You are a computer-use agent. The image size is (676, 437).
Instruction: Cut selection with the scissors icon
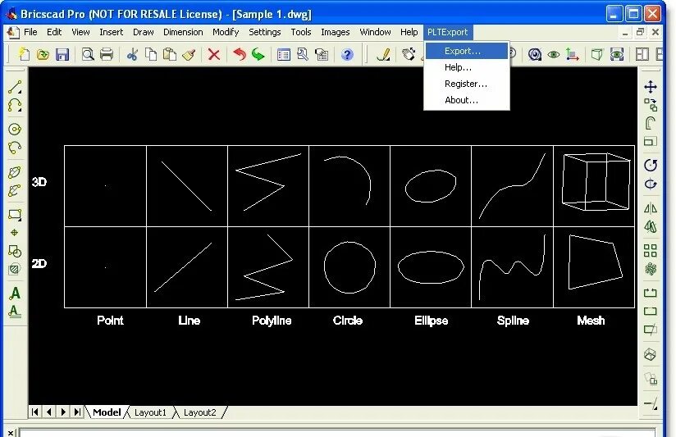(132, 55)
